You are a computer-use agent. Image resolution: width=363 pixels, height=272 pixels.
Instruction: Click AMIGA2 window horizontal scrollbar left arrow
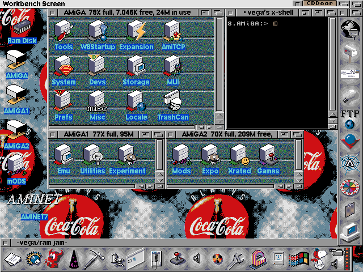pos(280,186)
